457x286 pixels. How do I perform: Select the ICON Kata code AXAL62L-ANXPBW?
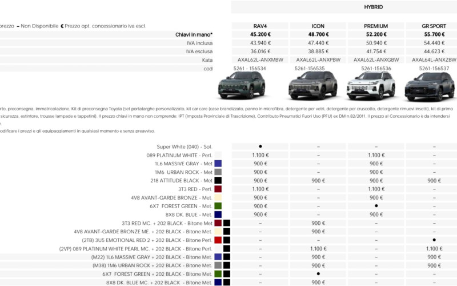click(318, 60)
